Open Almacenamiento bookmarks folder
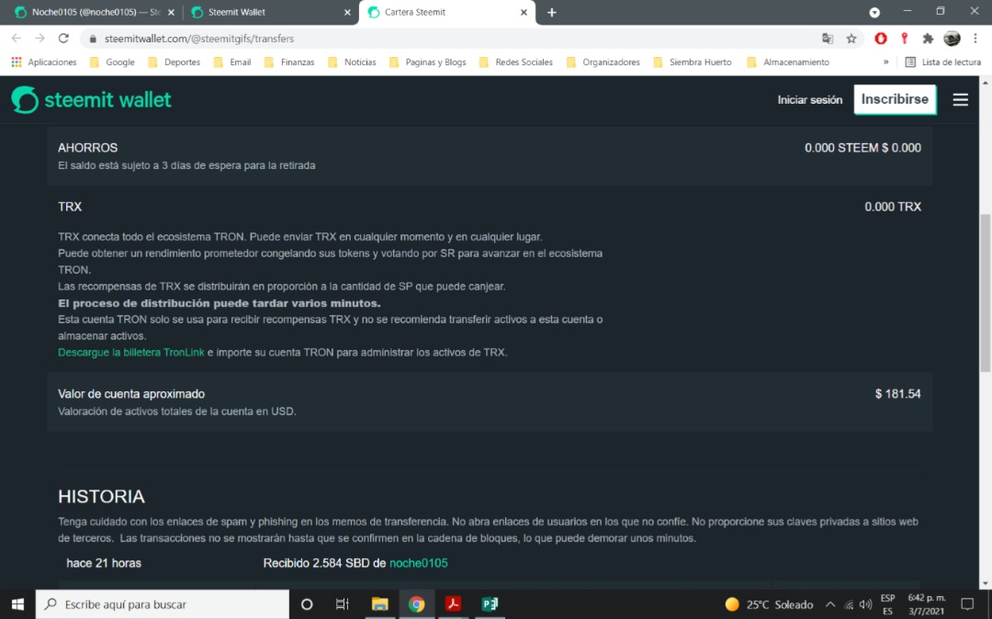This screenshot has height=619, width=992. [x=788, y=62]
